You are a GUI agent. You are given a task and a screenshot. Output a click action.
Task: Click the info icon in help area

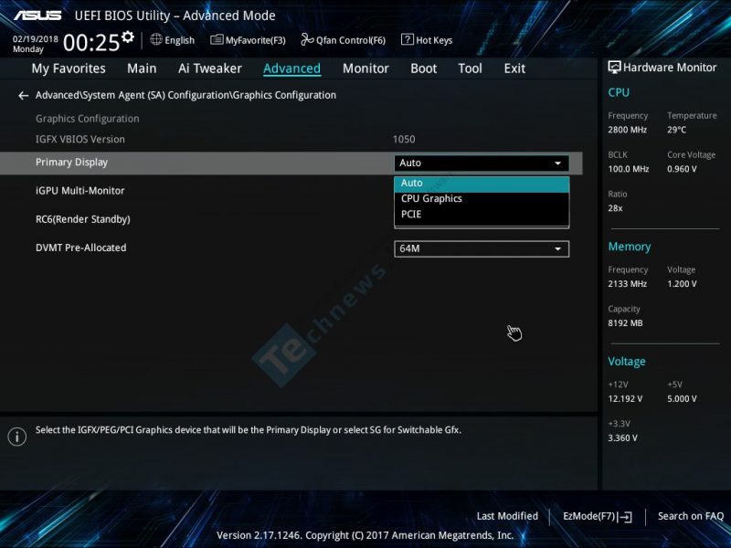point(17,437)
